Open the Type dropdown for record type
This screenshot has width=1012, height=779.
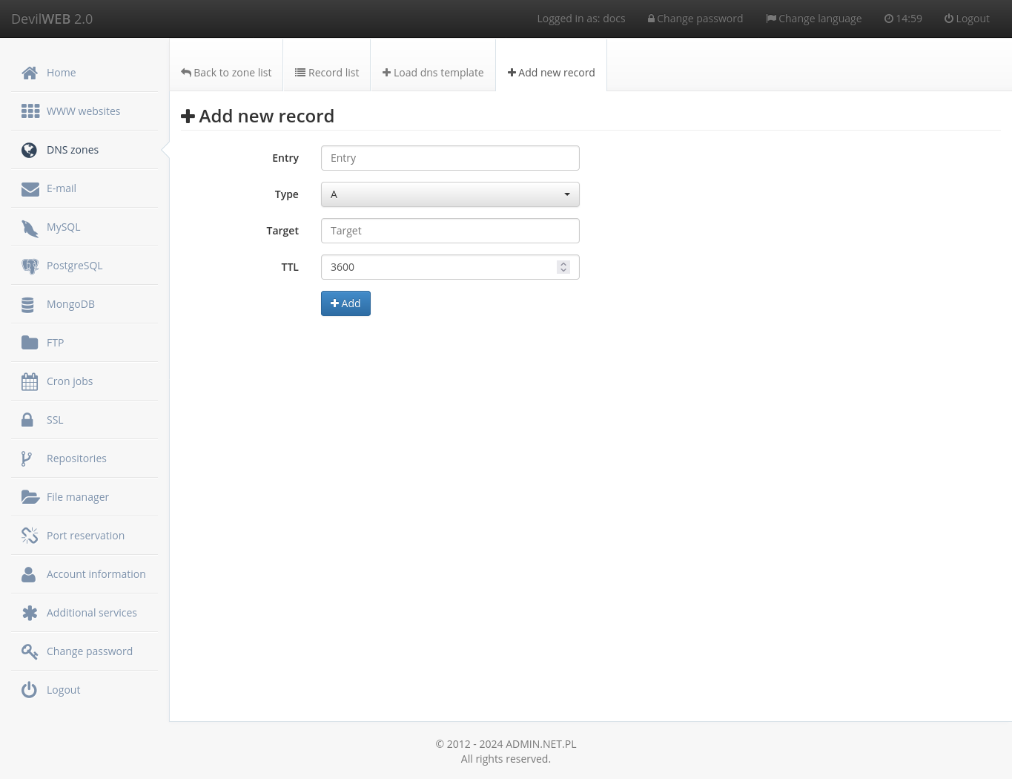[x=449, y=194]
